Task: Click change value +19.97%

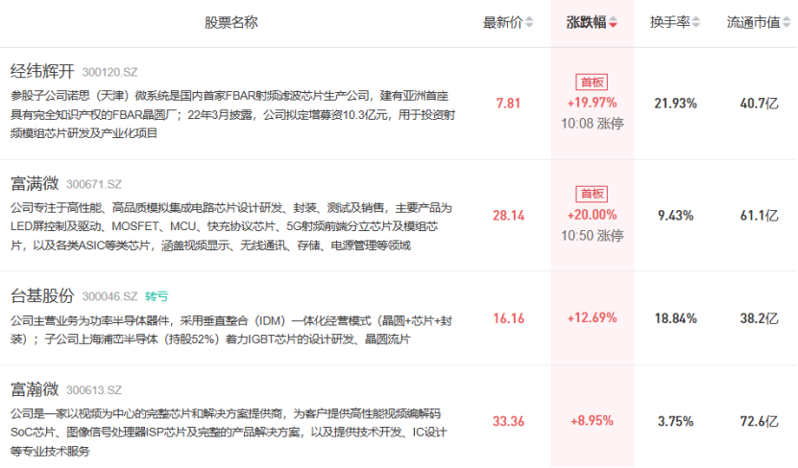Action: click(592, 103)
